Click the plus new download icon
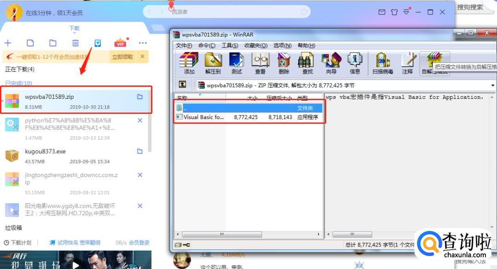This screenshot has height=269, width=497. (8, 43)
